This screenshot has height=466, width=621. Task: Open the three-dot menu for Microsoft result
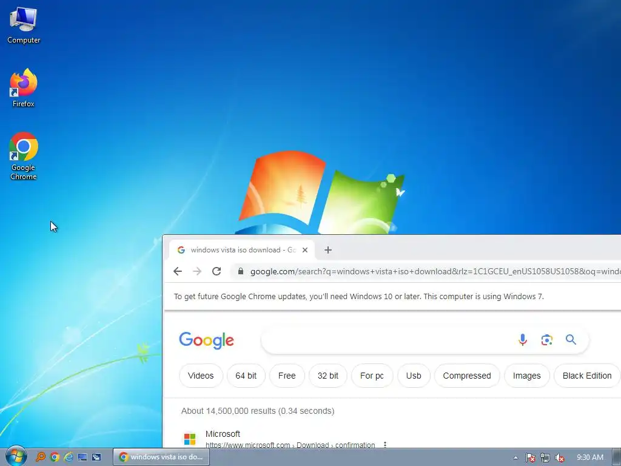click(385, 445)
